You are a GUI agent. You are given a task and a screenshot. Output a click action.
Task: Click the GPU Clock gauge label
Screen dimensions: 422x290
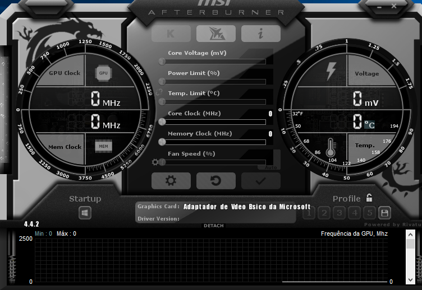click(65, 73)
